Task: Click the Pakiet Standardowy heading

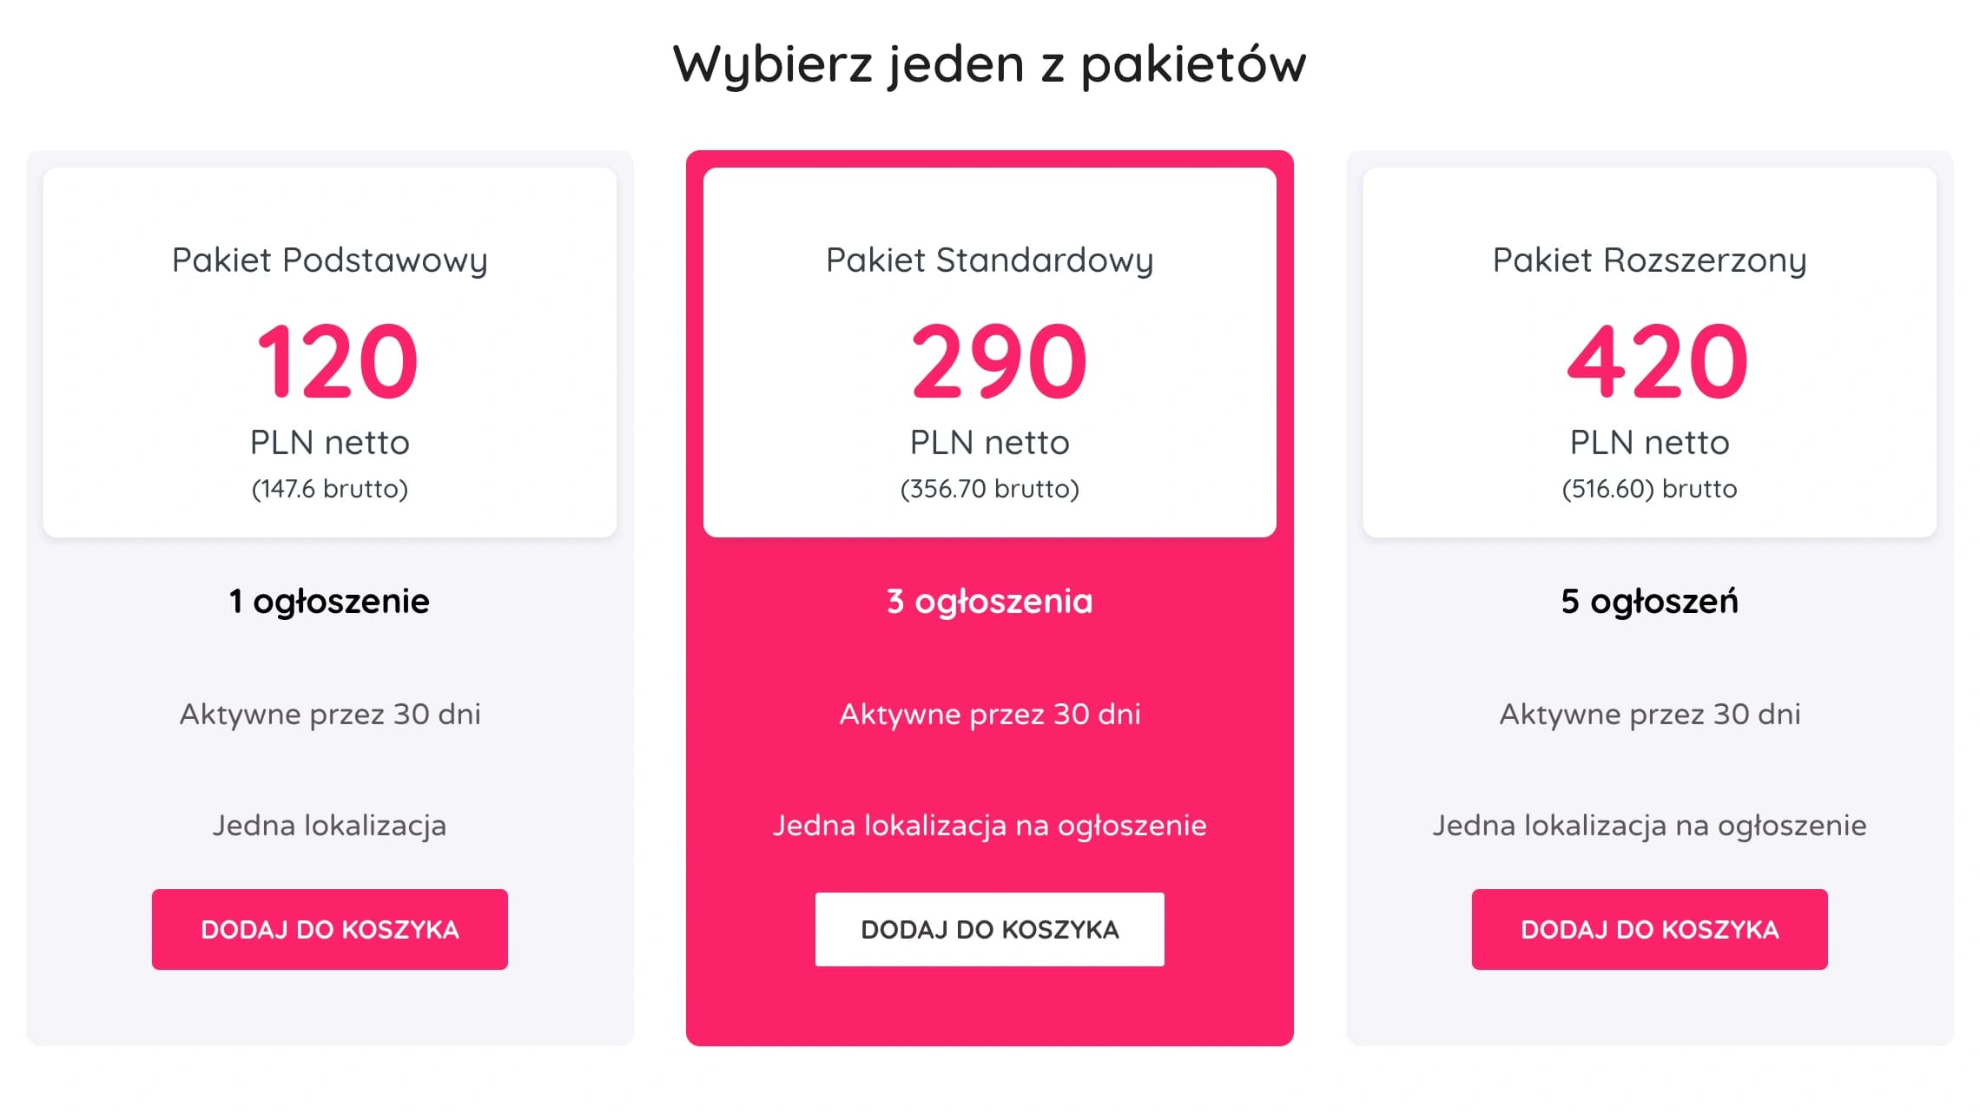Action: tap(989, 260)
